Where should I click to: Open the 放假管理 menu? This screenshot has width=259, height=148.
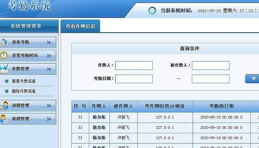(28, 119)
